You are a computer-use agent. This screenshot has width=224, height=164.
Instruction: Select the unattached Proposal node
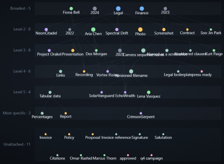click(93, 134)
